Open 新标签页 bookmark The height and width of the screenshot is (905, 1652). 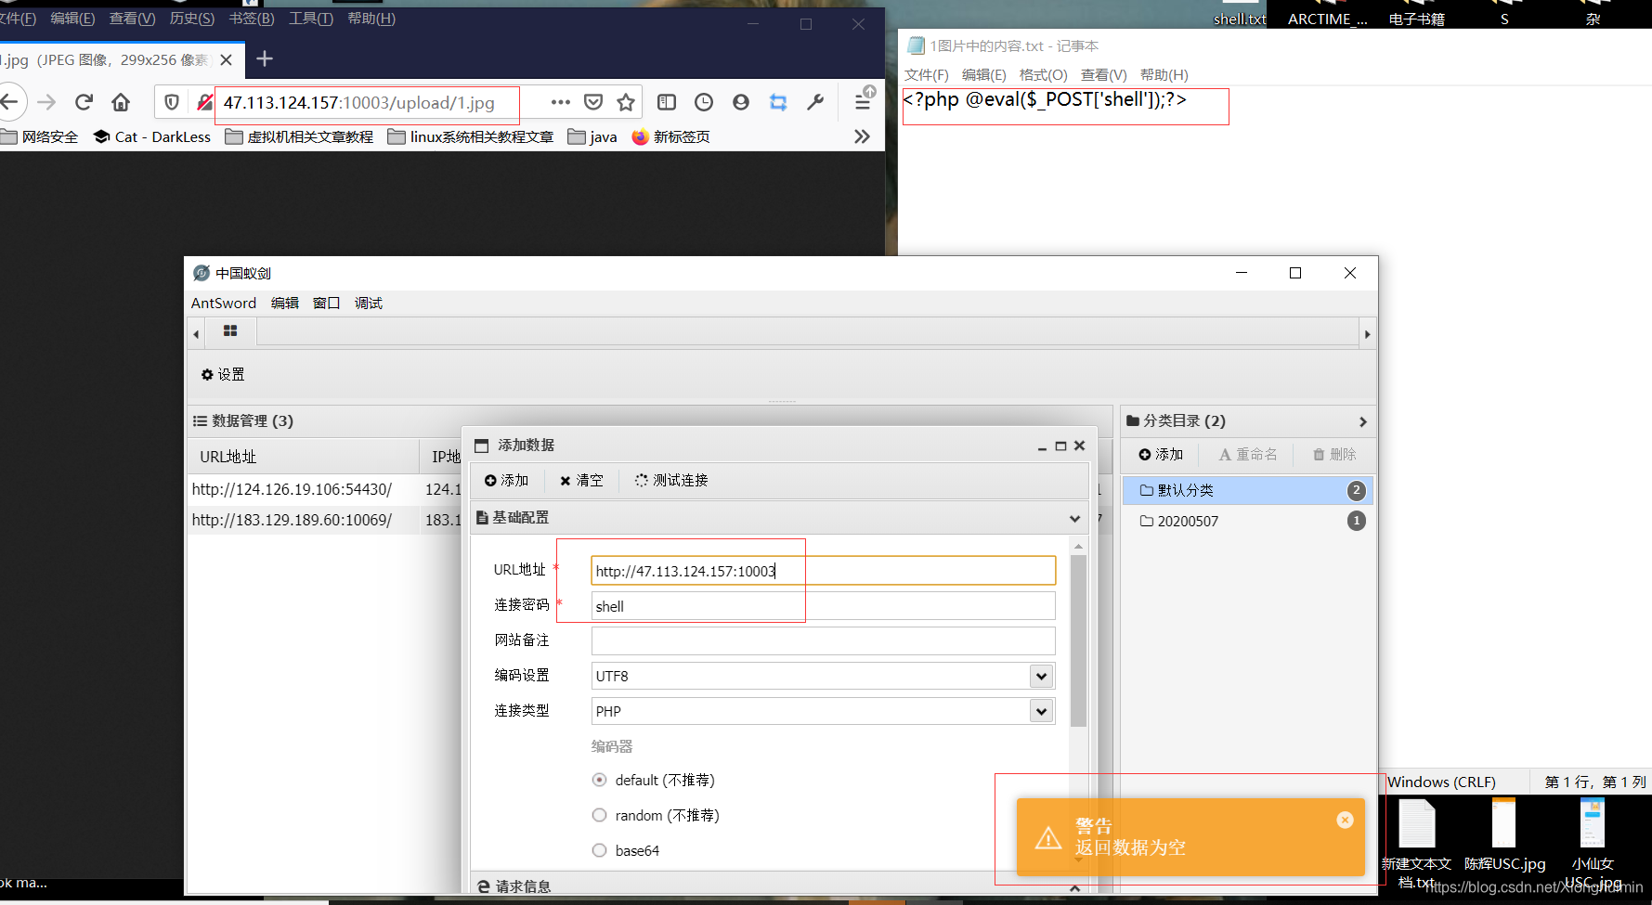click(x=671, y=136)
